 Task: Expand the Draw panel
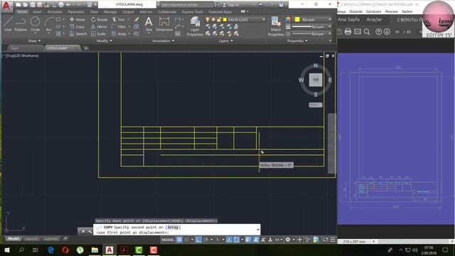[x=34, y=41]
